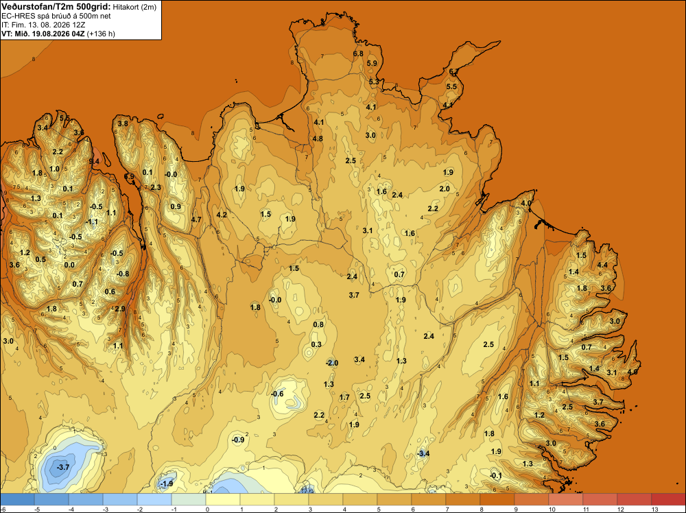This screenshot has height=513, width=686.
Task: Click the light blue legend swatch near -2
Action: click(154, 499)
